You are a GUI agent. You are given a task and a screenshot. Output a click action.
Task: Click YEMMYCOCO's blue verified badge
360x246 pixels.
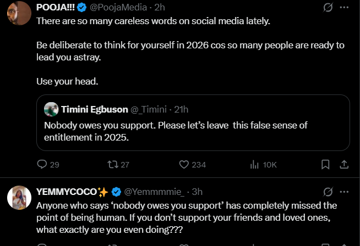coord(117,192)
